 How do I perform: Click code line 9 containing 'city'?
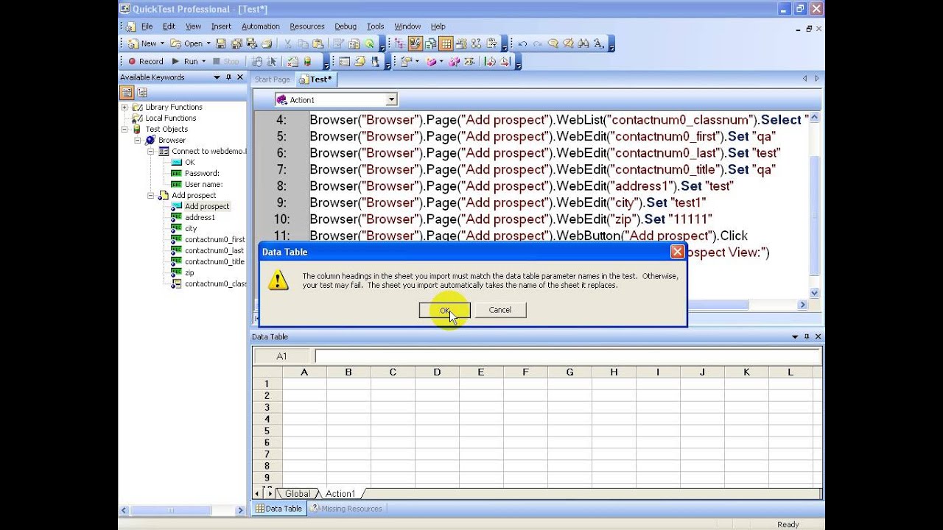508,202
